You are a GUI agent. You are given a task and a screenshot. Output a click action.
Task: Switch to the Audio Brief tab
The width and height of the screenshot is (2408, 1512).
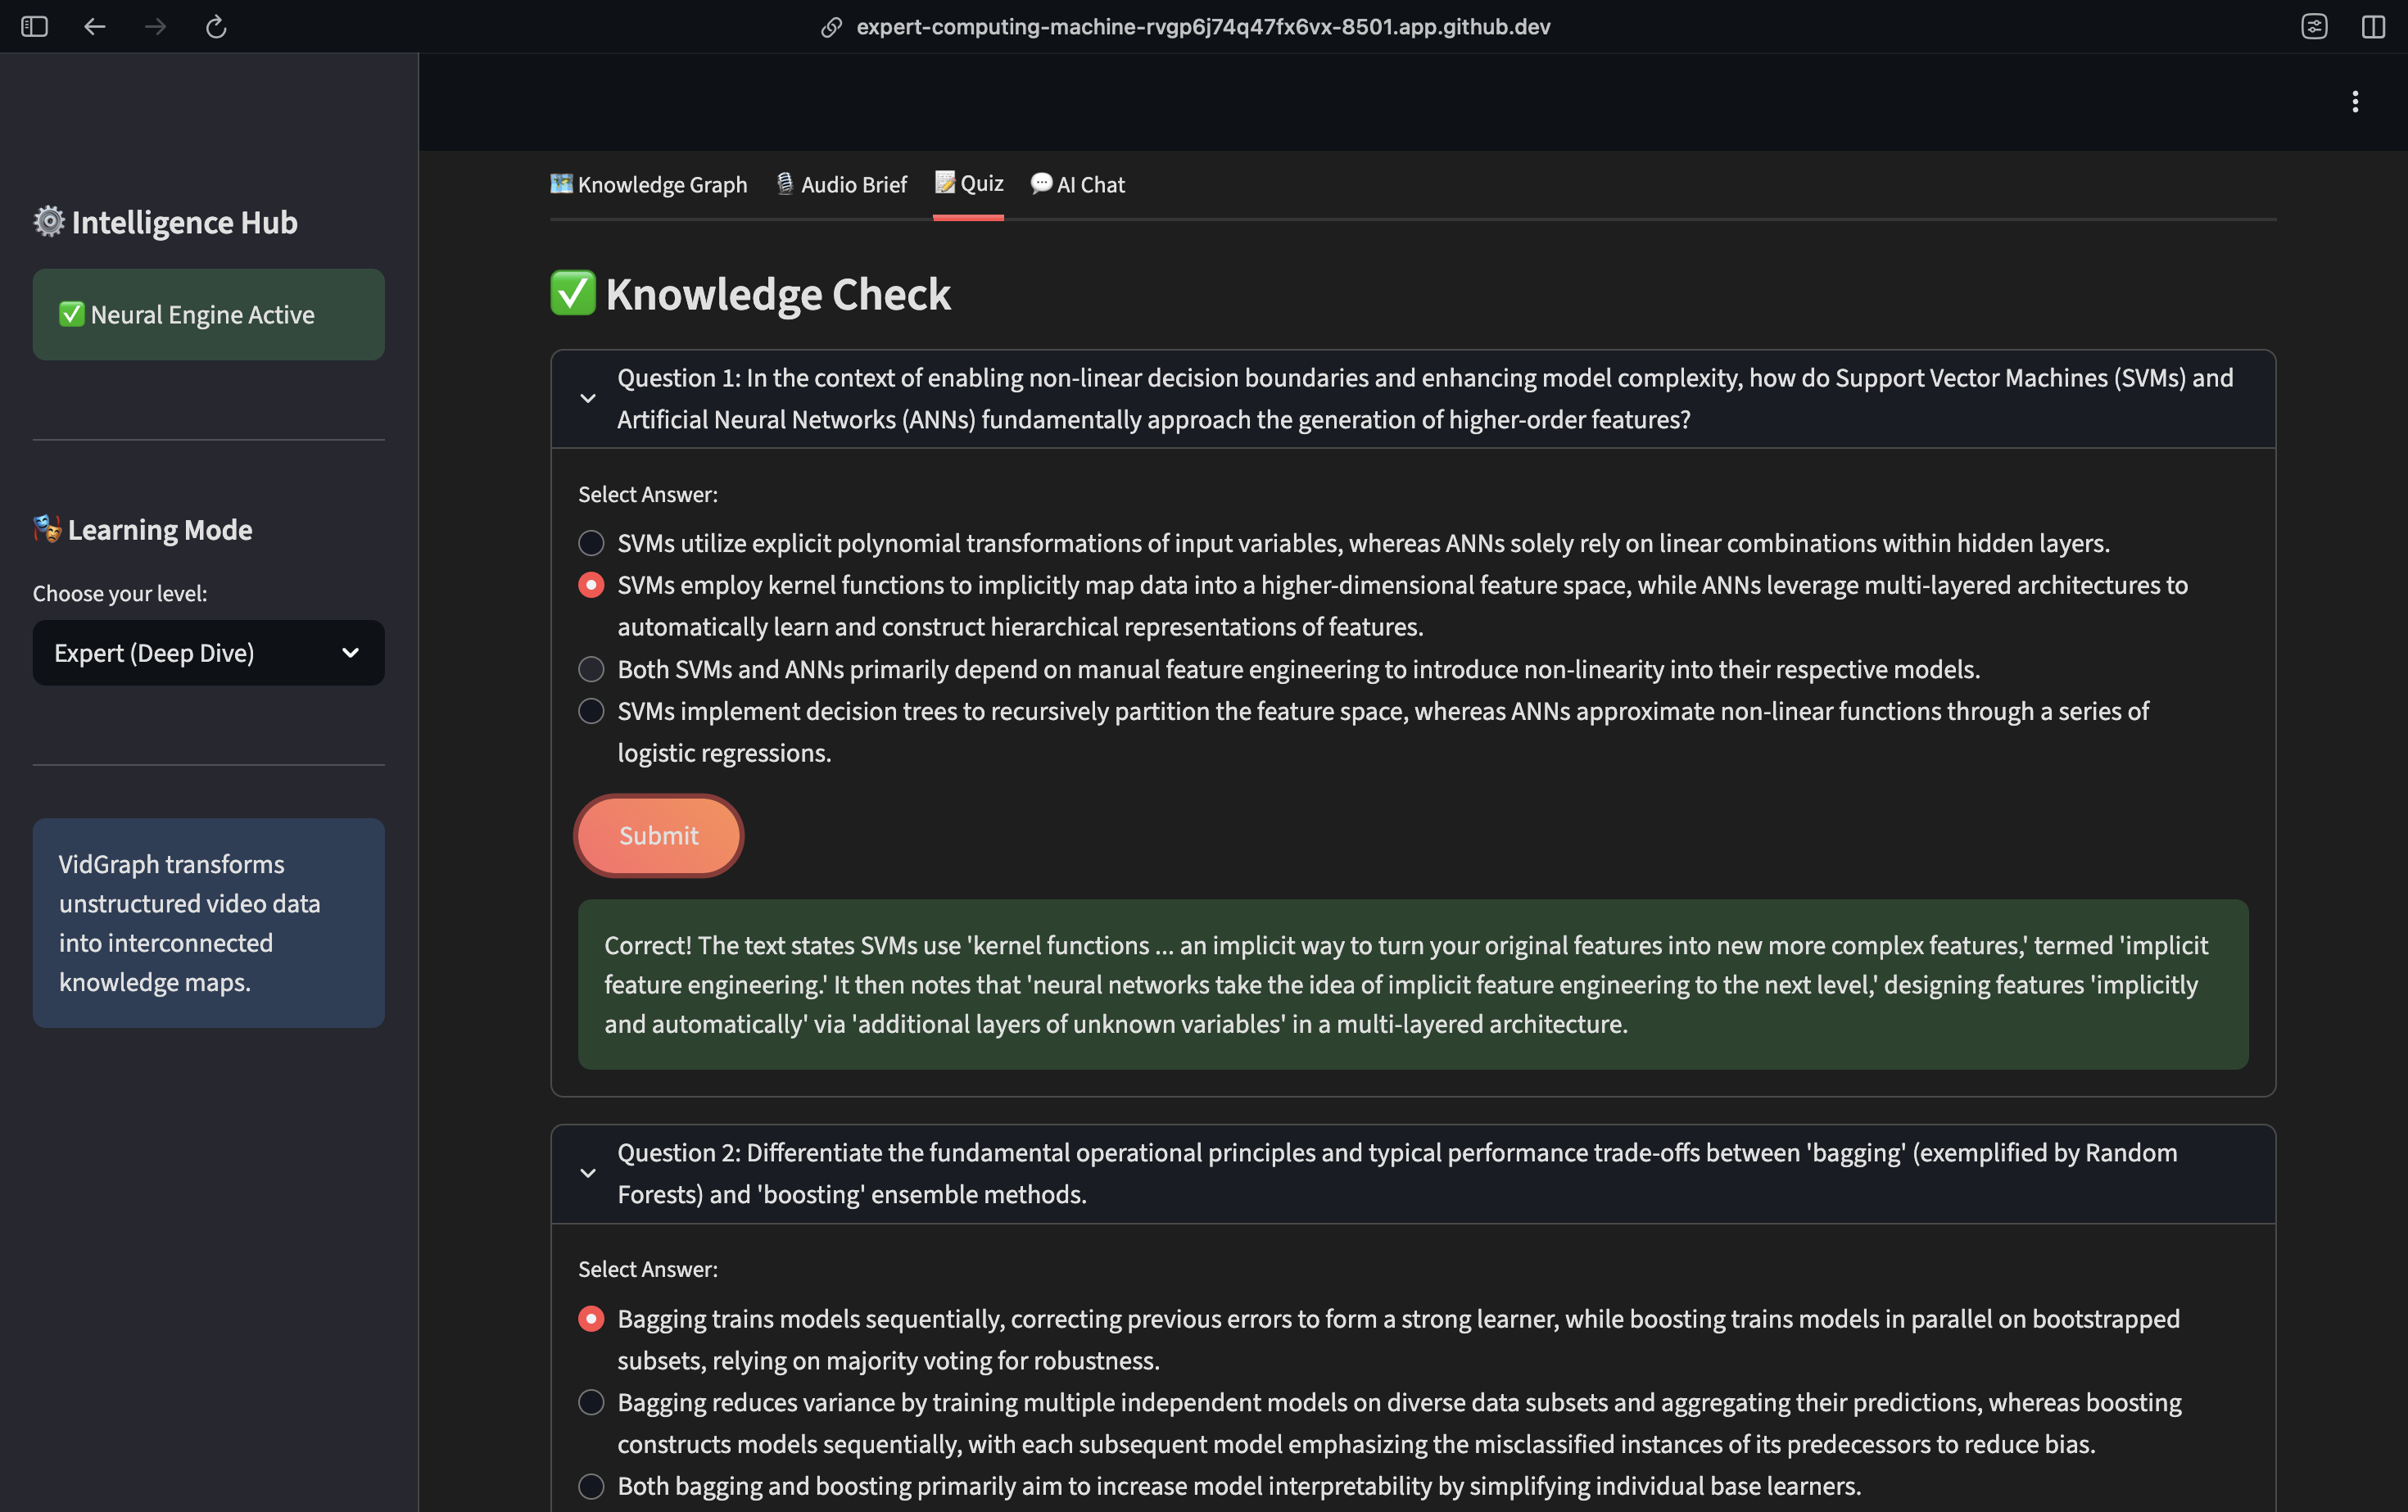pyautogui.click(x=841, y=185)
